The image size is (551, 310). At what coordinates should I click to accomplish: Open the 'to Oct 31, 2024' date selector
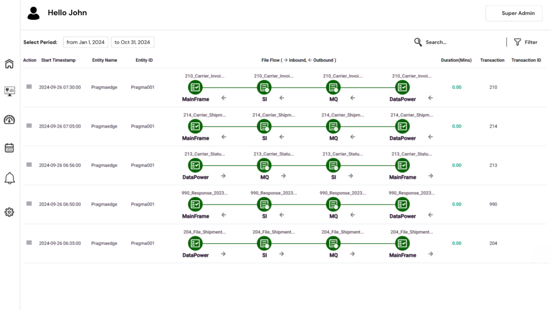(x=132, y=41)
